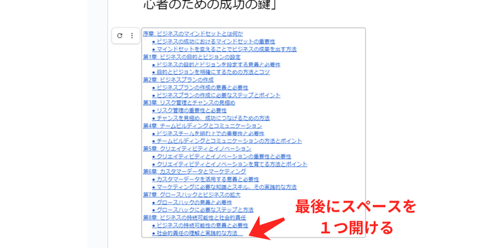The image size is (480, 248).
Task: Open link ビジネスの目的とビジョンを設定する意義と必要性
Action: [x=218, y=64]
